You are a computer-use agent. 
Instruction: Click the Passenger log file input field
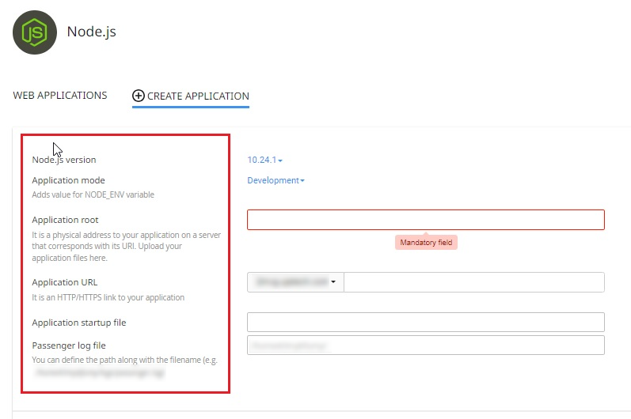point(426,345)
